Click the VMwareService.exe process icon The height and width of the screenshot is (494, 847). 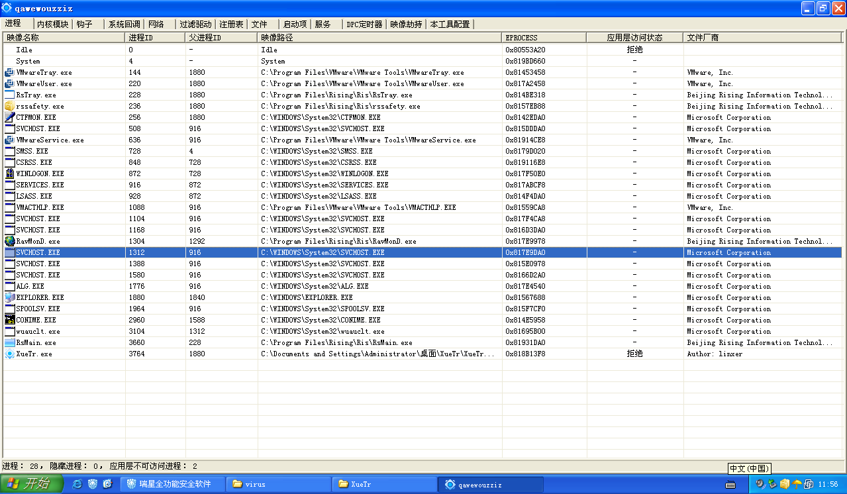point(9,140)
